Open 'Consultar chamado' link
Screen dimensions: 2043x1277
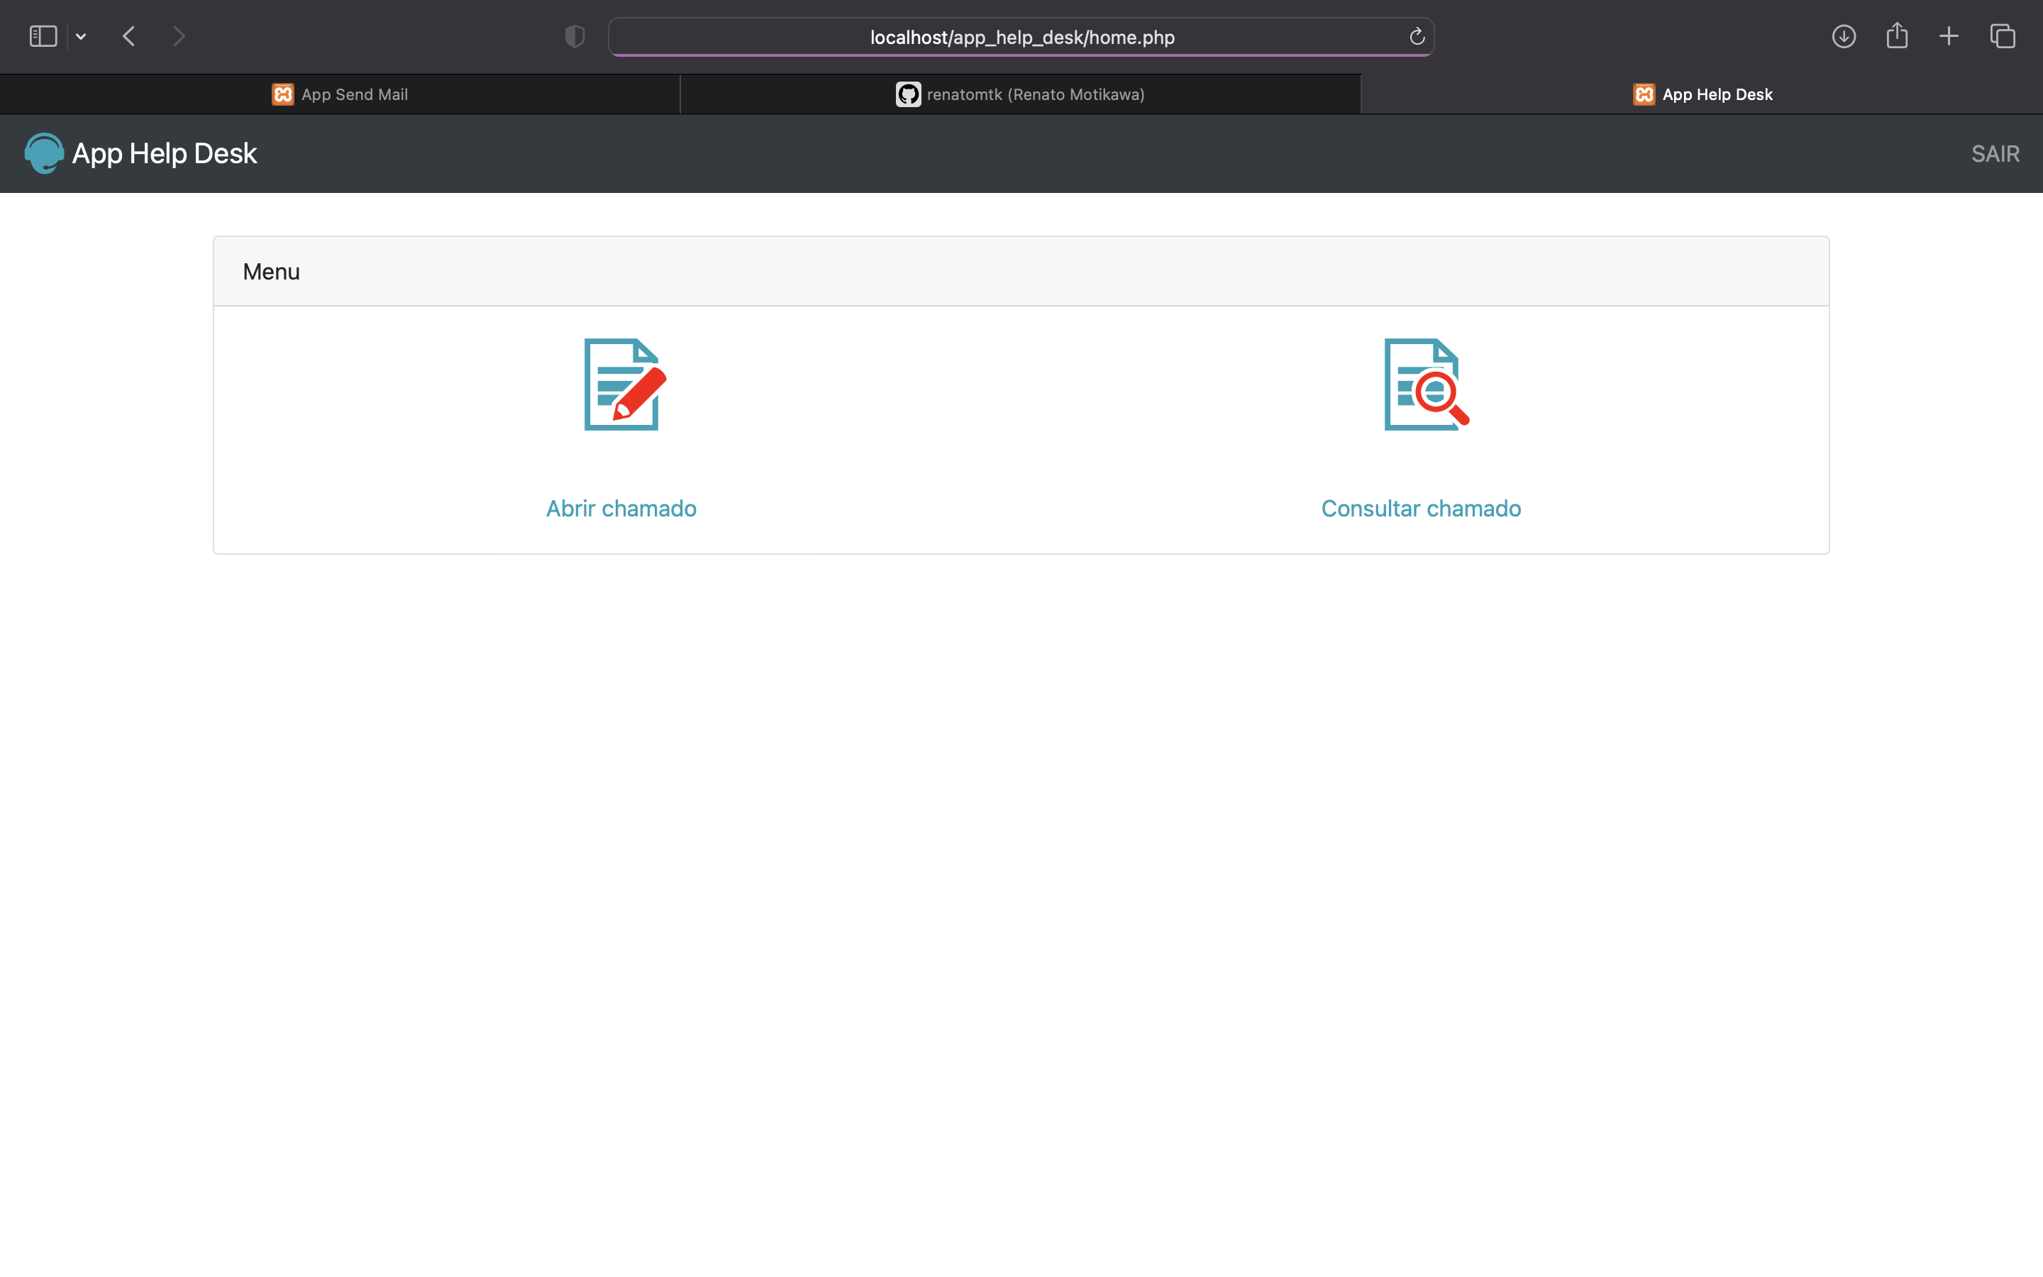(1421, 507)
